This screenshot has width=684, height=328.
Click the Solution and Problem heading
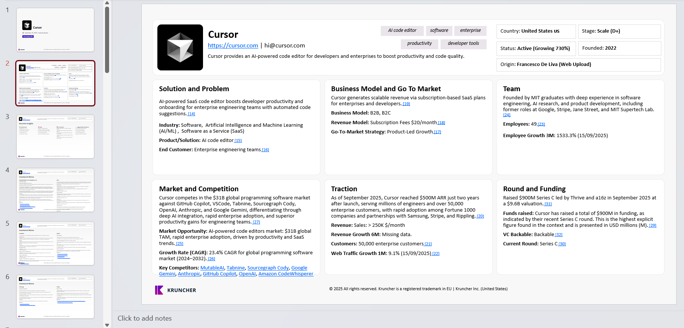click(194, 89)
